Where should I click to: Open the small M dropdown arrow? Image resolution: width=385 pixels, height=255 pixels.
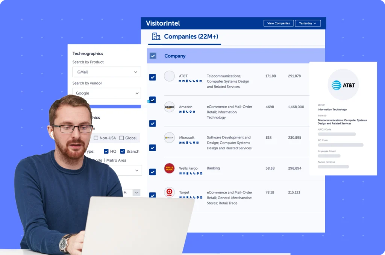click(x=136, y=193)
